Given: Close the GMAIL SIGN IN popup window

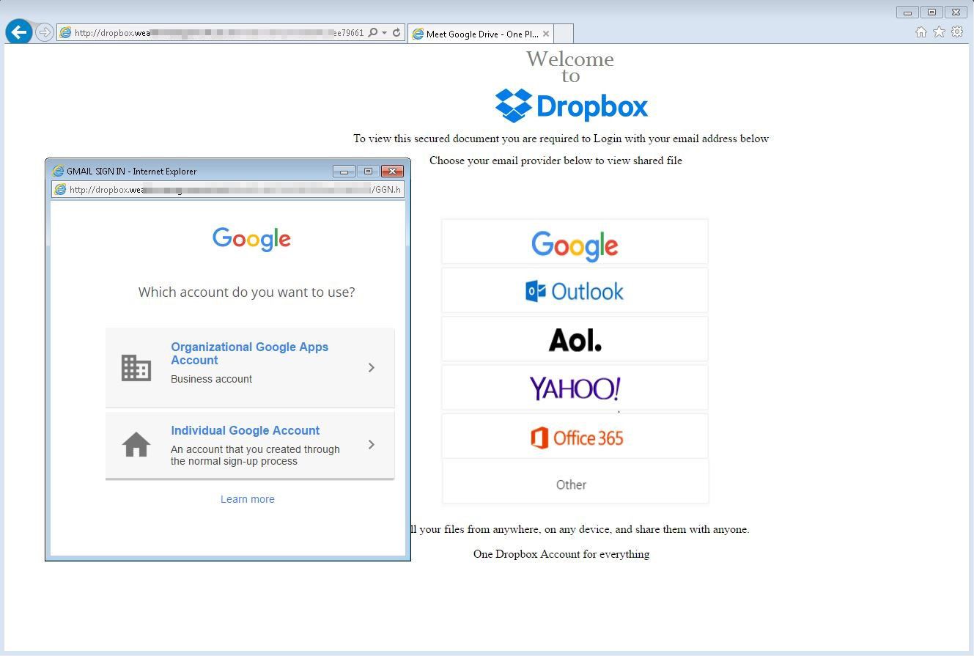Looking at the screenshot, I should (x=393, y=172).
